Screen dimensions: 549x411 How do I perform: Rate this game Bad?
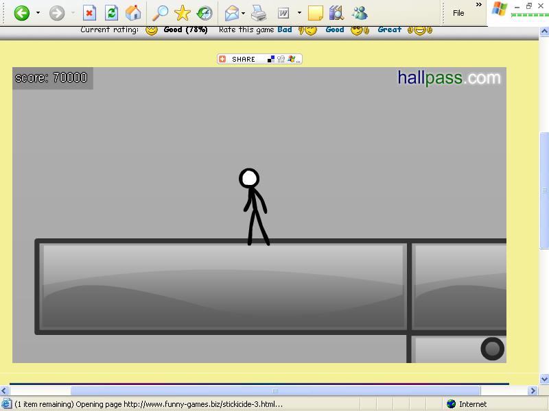click(285, 29)
